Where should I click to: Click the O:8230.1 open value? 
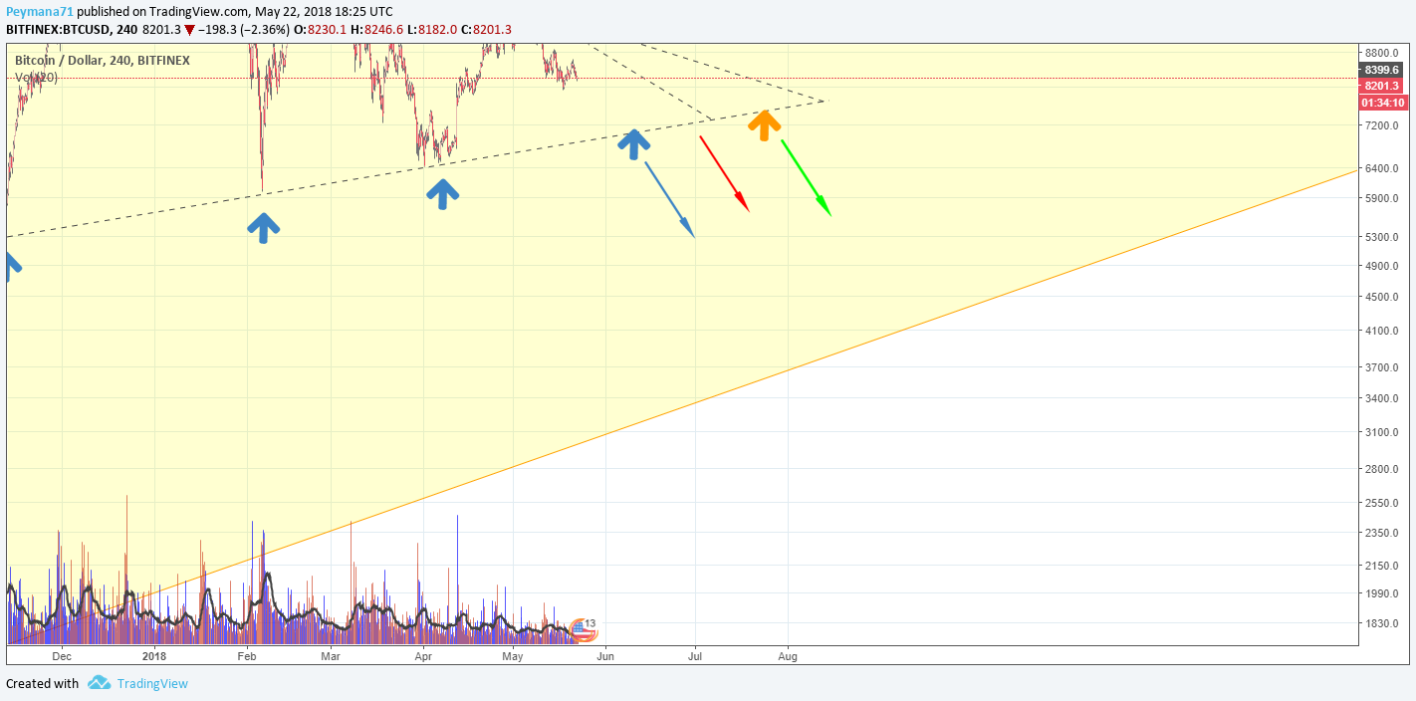point(320,30)
